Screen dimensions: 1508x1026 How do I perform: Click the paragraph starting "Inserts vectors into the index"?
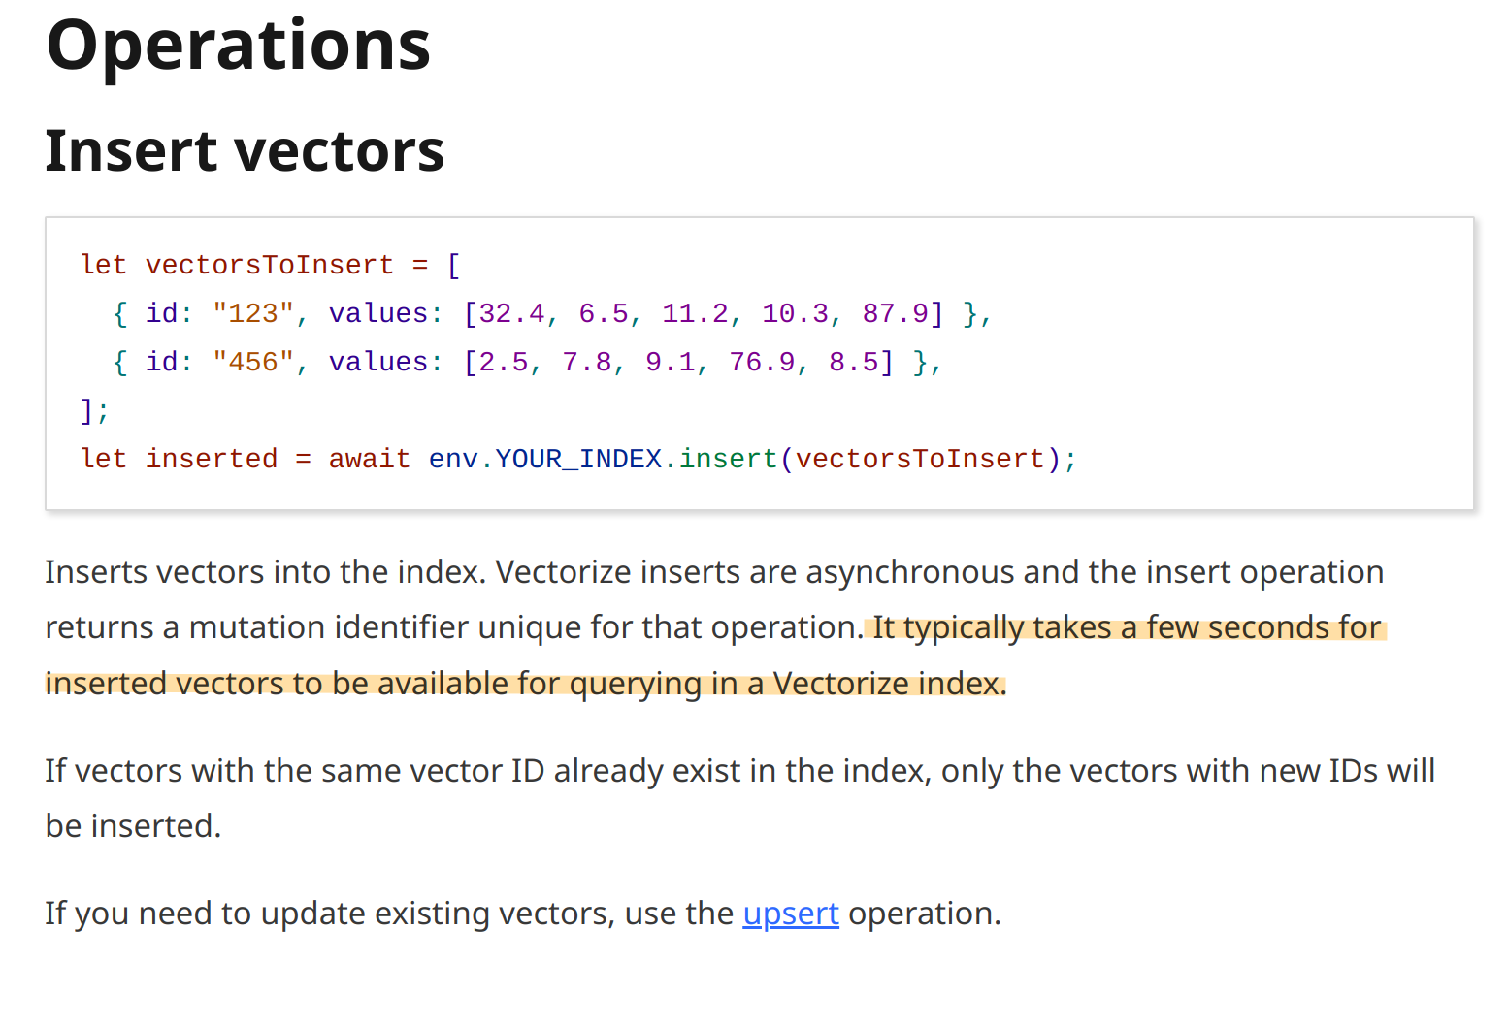pos(582,573)
